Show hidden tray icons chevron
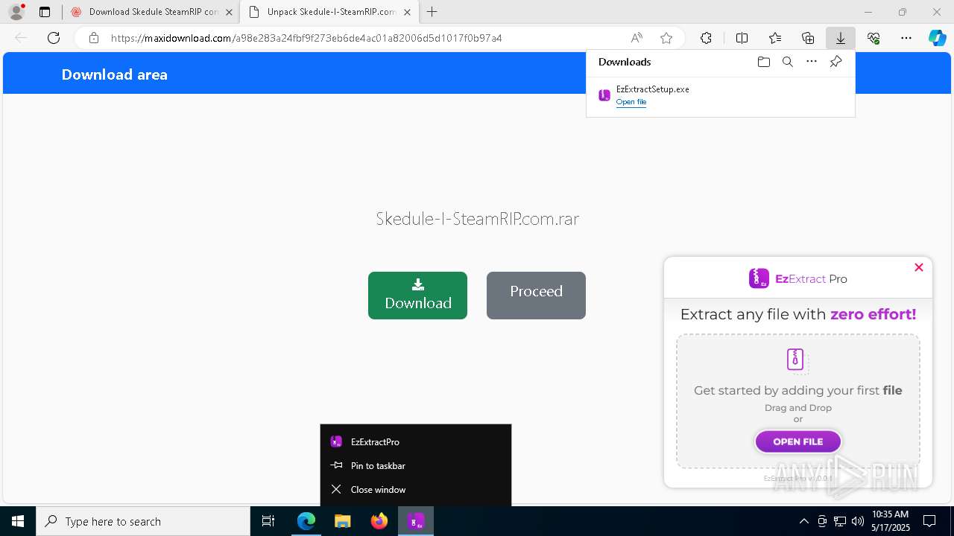This screenshot has width=954, height=536. [x=803, y=521]
